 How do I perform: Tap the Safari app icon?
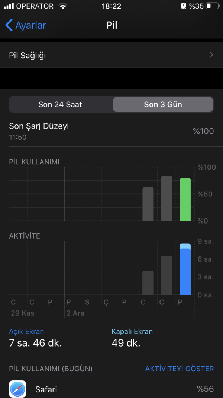tap(17, 389)
